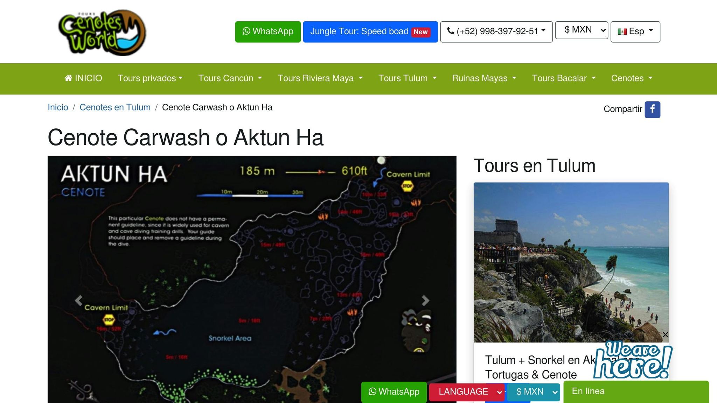The height and width of the screenshot is (403, 717).
Task: Open the Esp language dropdown
Action: 635,31
